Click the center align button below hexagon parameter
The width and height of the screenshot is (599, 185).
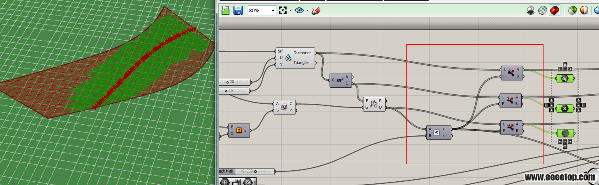coord(565,142)
